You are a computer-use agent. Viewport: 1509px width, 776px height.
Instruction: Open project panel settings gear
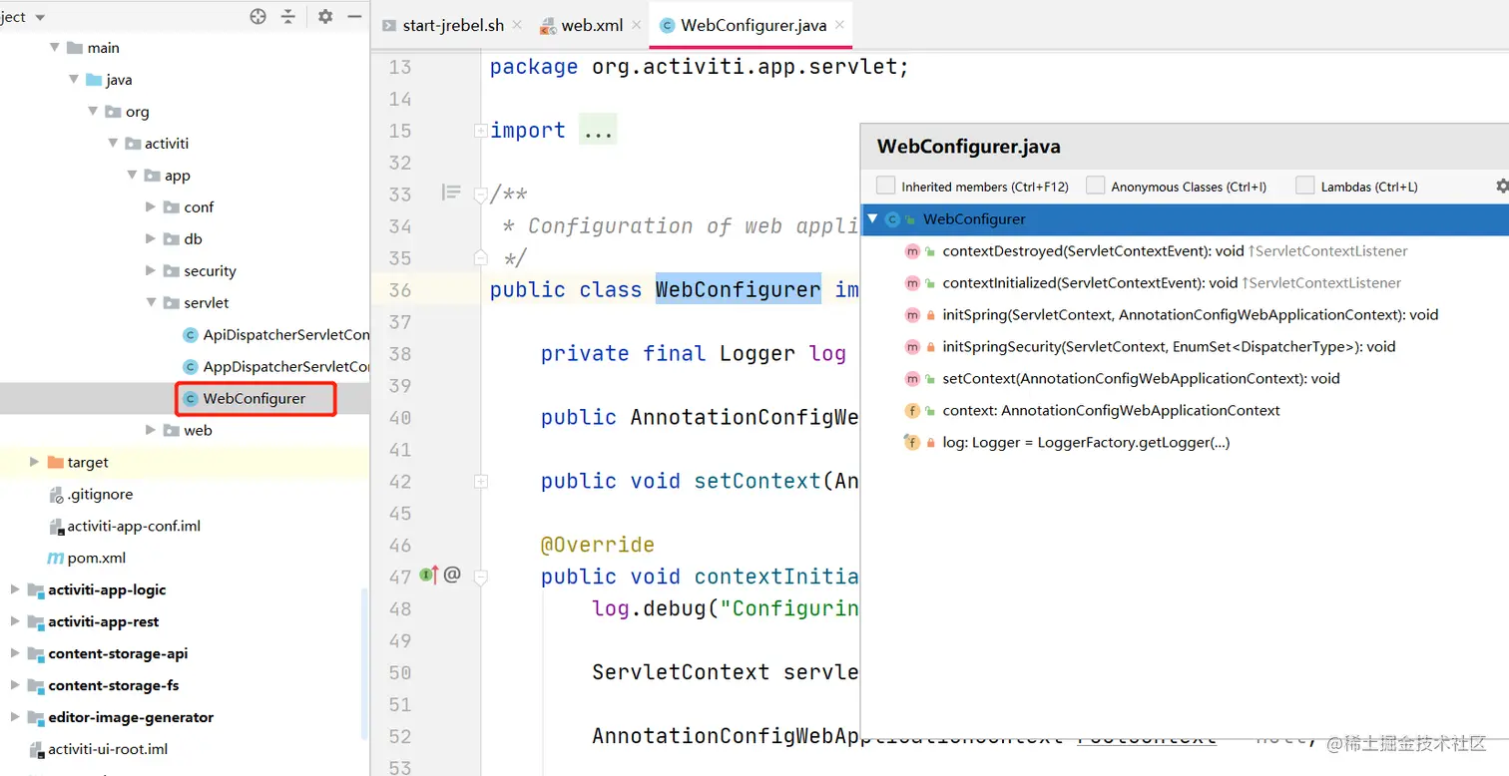tap(325, 16)
